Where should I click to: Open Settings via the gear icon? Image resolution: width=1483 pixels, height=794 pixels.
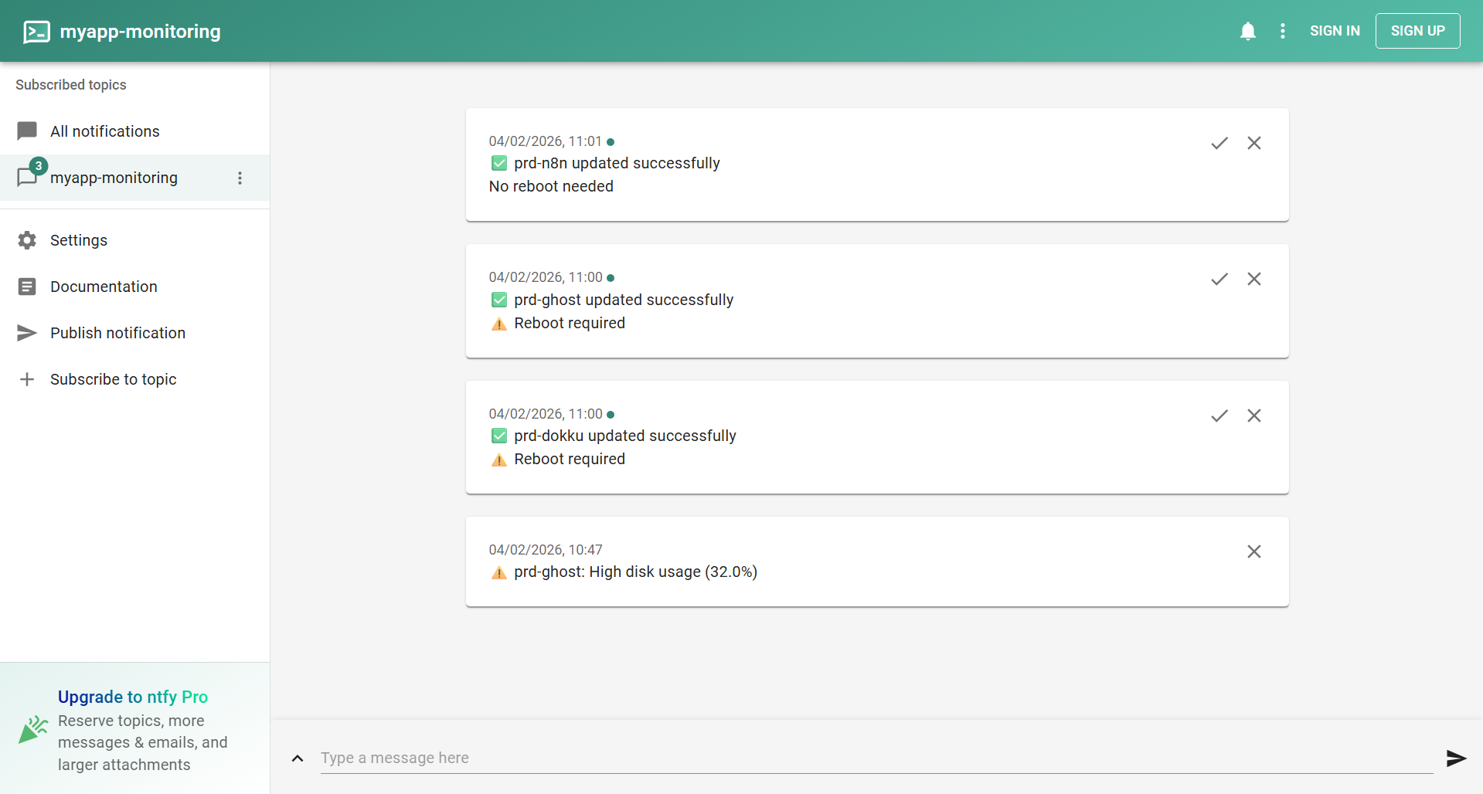[27, 240]
